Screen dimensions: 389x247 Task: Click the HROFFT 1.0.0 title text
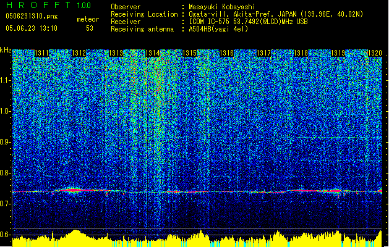pos(49,5)
